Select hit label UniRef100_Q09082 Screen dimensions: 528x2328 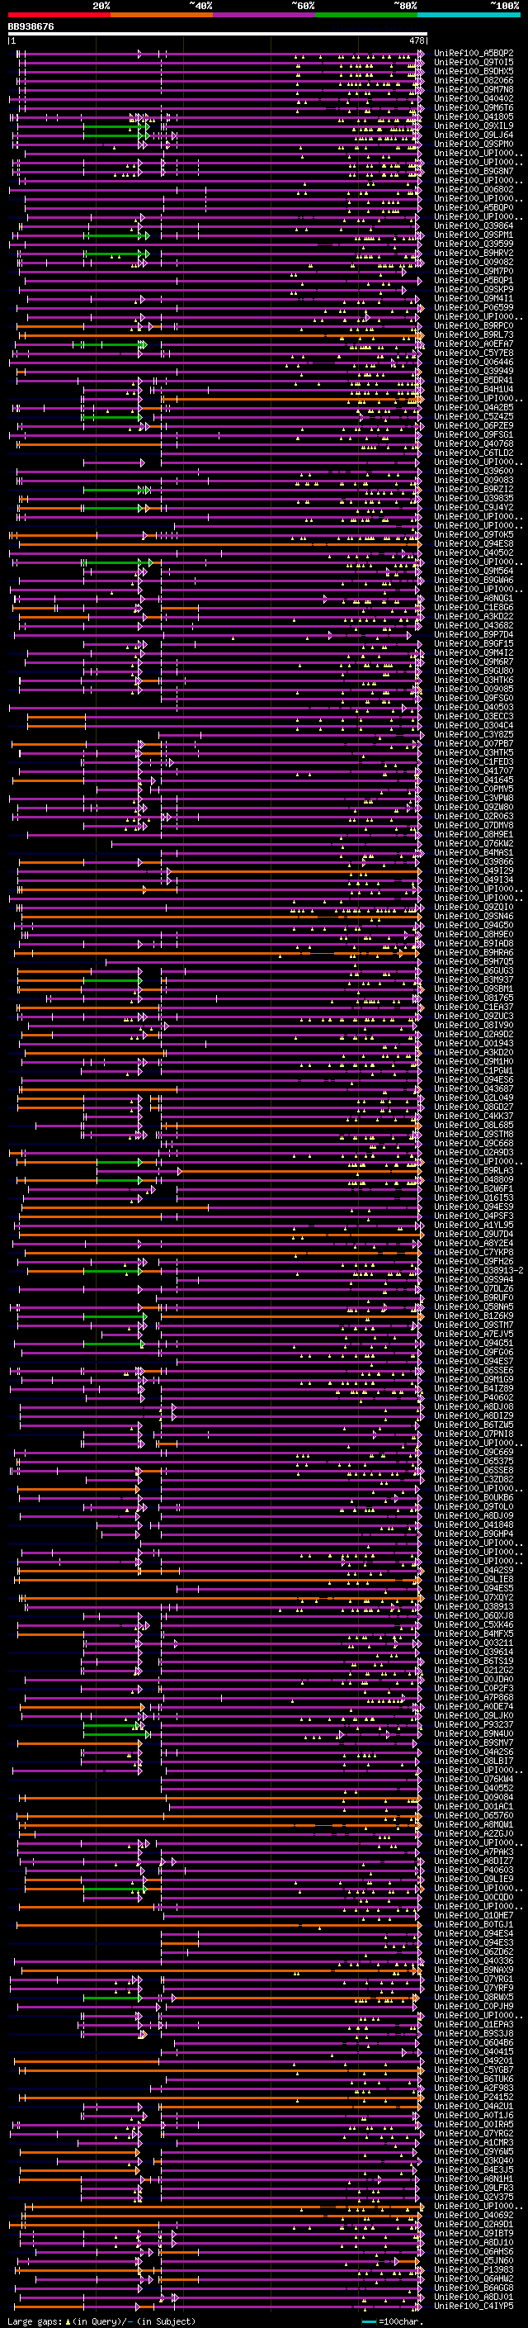(474, 262)
